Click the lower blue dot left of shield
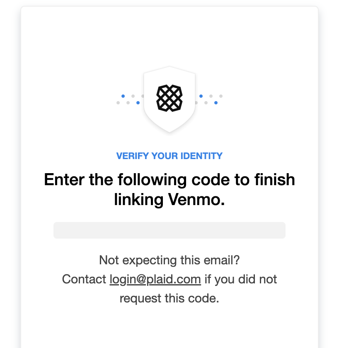Screen dimensions: 344x348 (x=138, y=103)
